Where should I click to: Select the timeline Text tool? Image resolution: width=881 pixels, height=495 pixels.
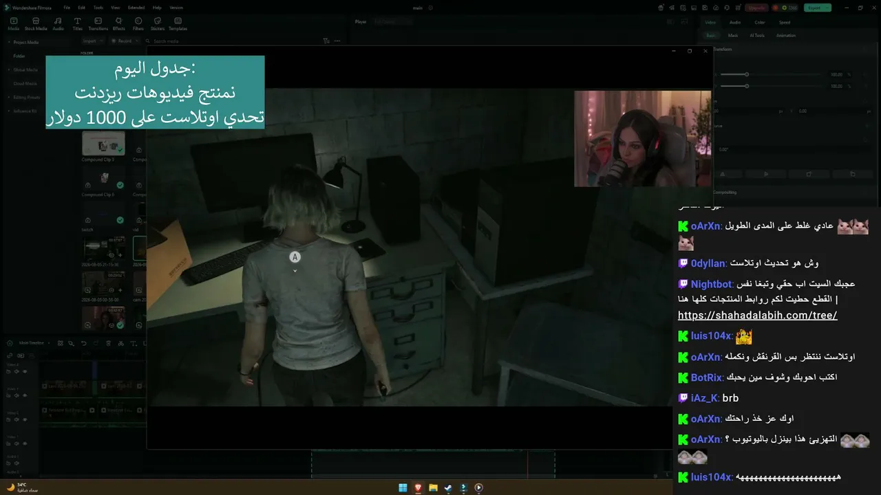[x=134, y=343]
